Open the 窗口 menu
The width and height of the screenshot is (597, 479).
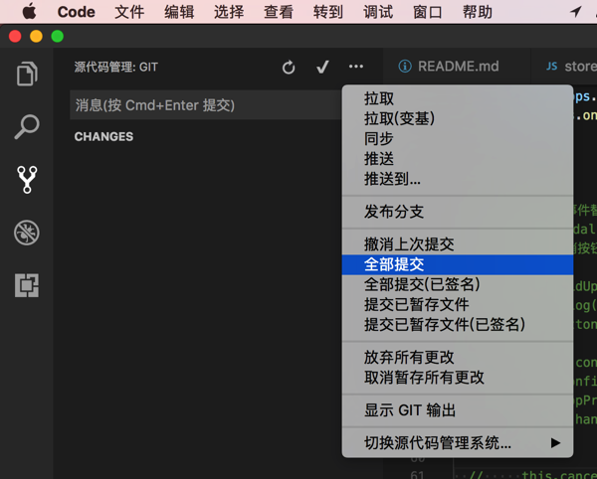[x=428, y=12]
